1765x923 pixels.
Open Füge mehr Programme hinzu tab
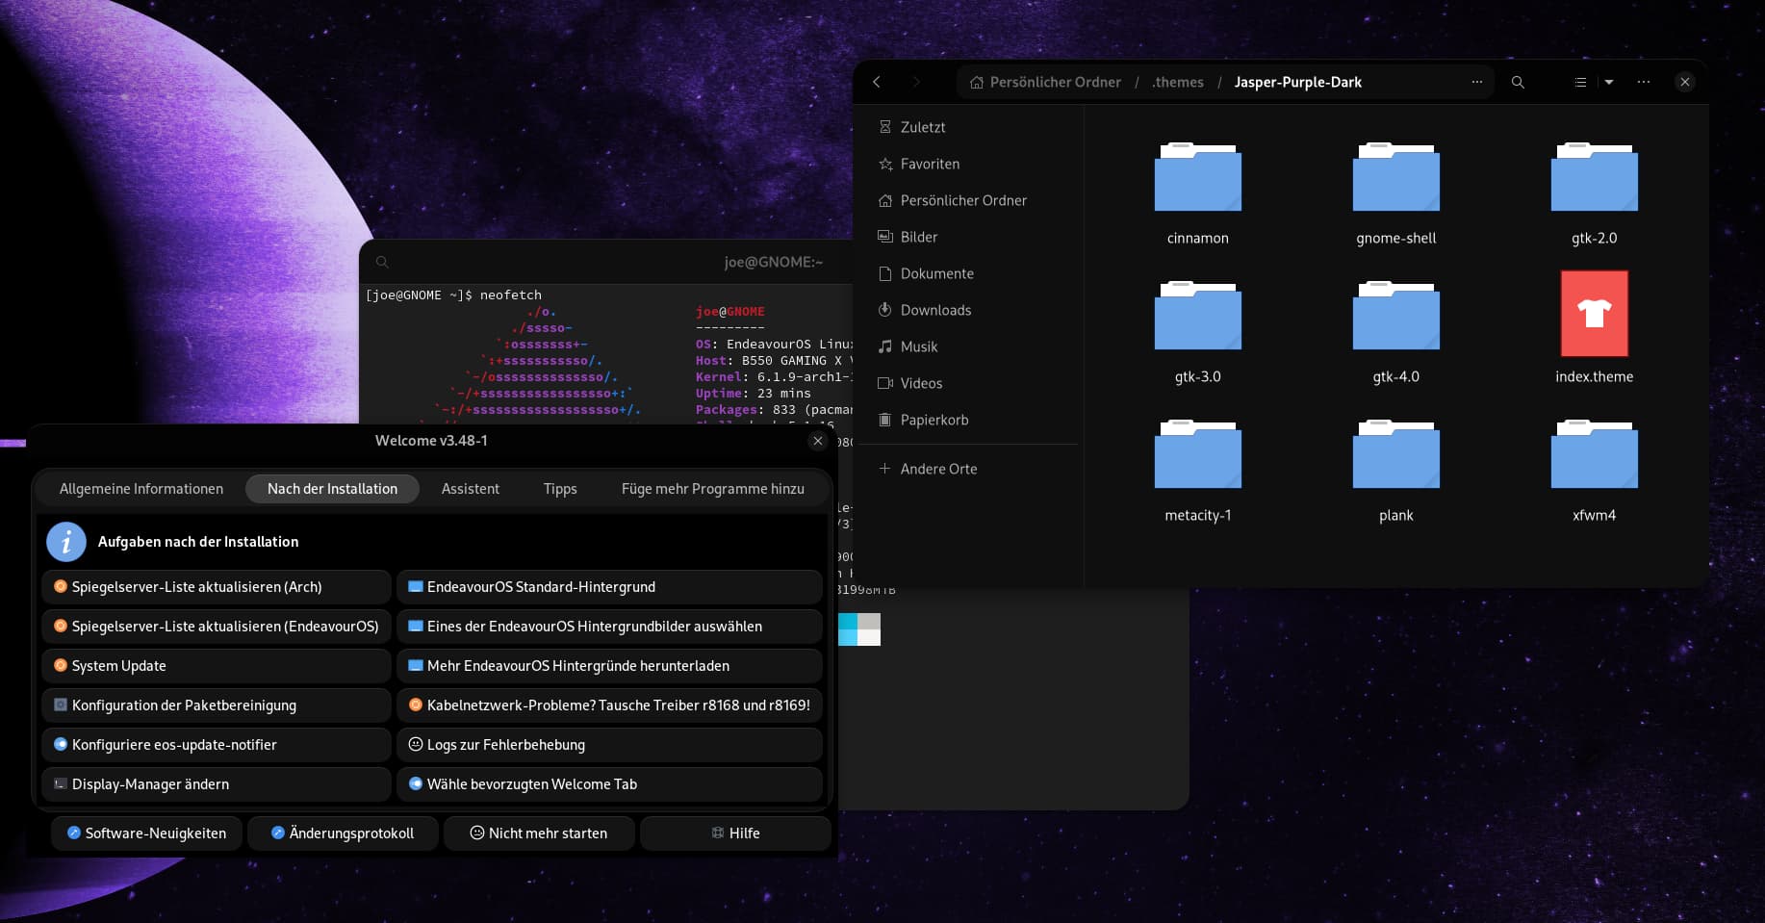coord(713,489)
